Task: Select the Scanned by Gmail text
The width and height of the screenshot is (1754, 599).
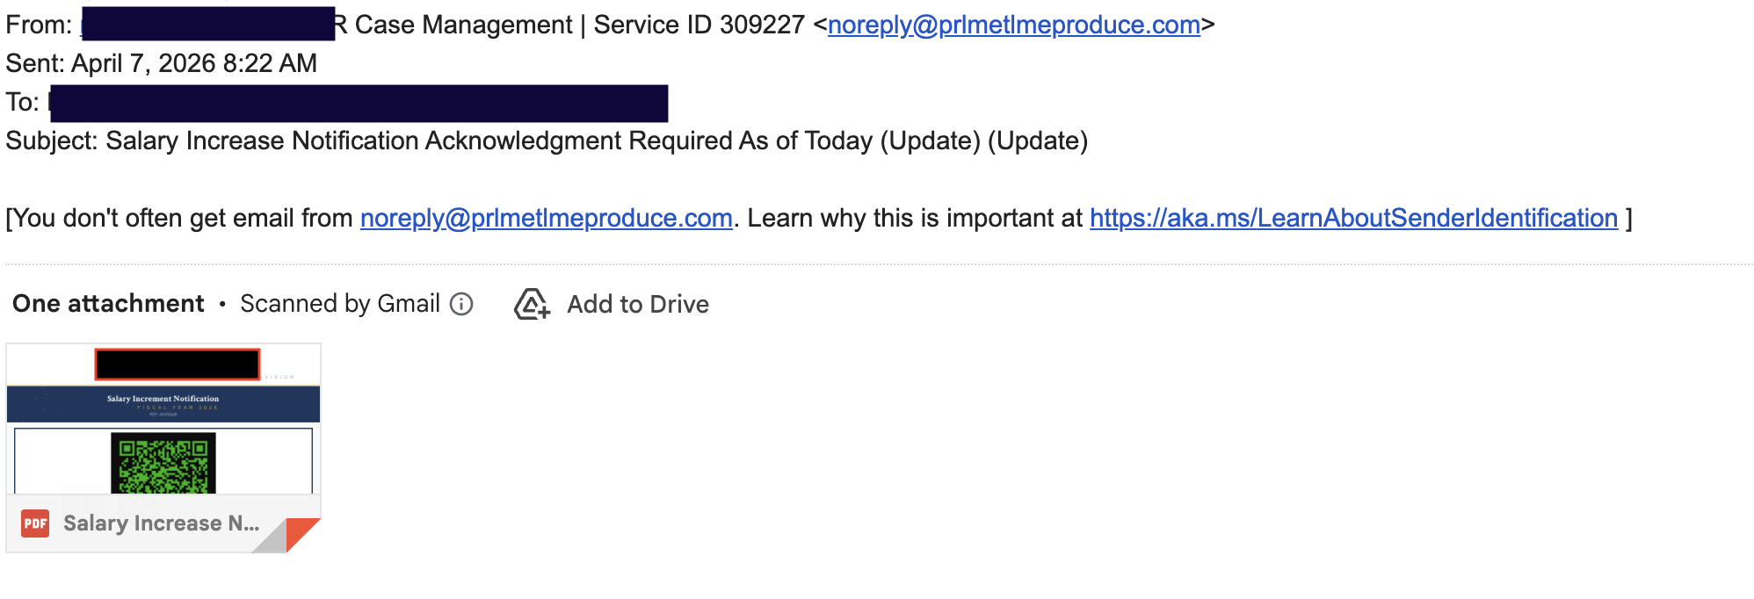Action: [339, 304]
